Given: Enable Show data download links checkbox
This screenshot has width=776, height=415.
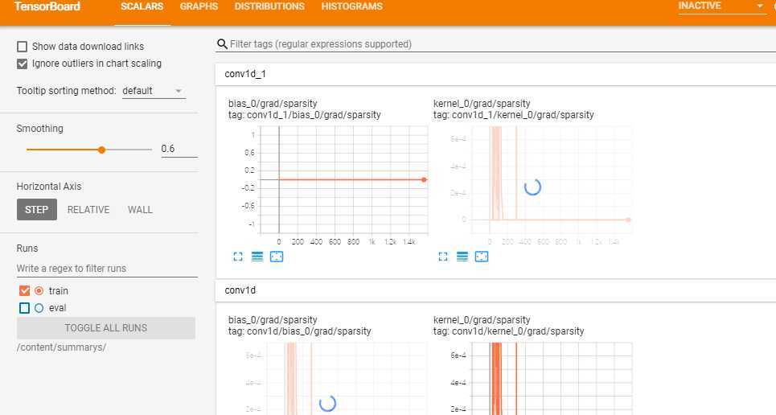Looking at the screenshot, I should [x=23, y=47].
